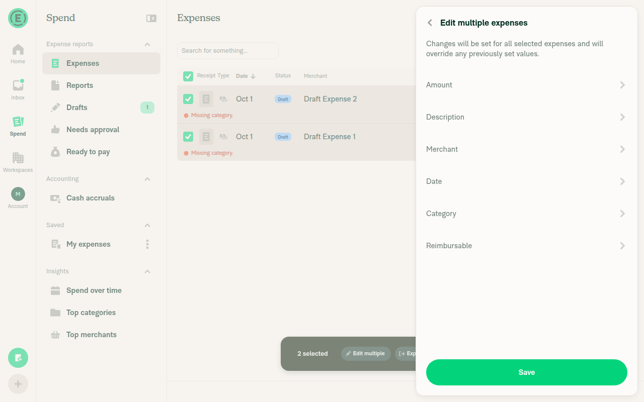This screenshot has height=402, width=644.
Task: Click the green create expense button
Action: pos(18,358)
